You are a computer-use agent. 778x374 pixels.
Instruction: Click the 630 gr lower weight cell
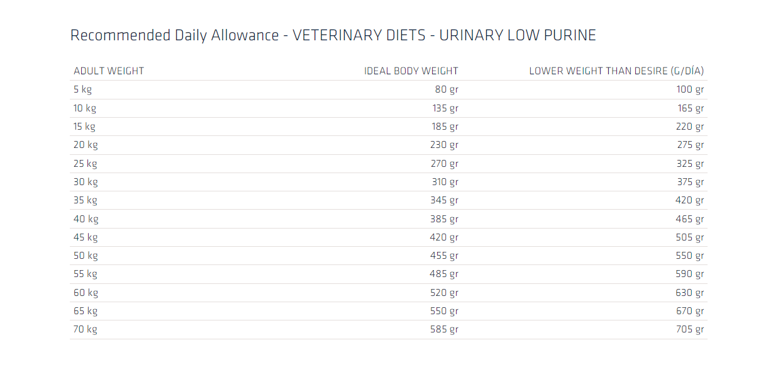click(x=690, y=293)
